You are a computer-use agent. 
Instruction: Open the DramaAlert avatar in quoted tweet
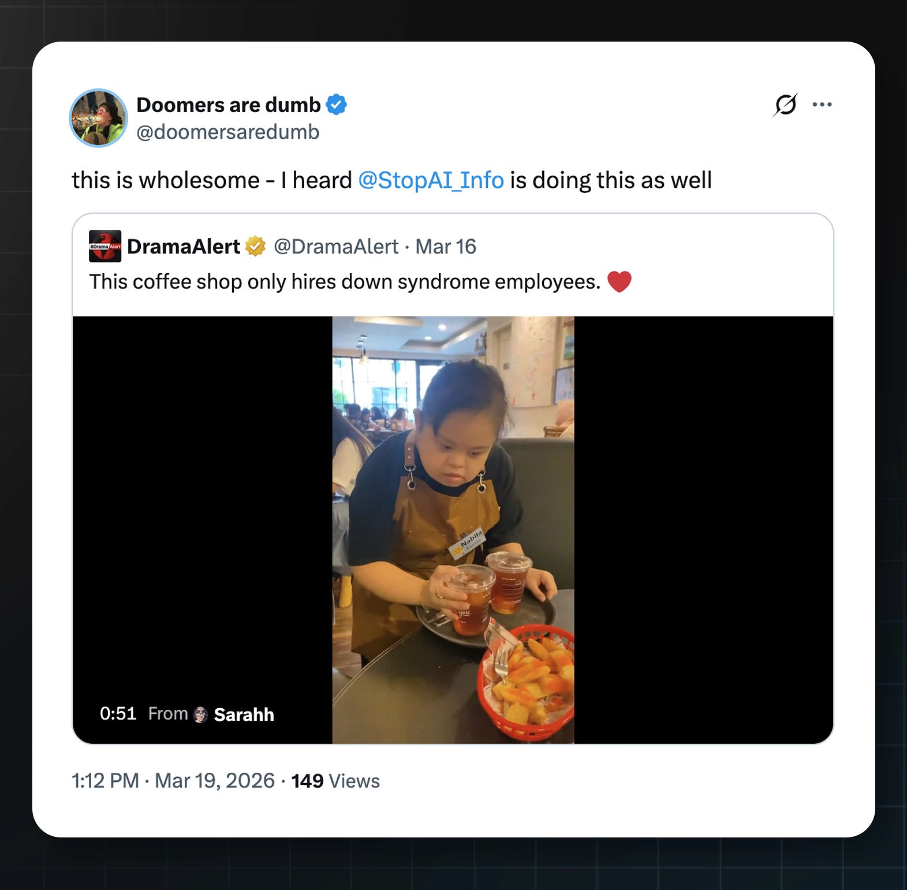[x=105, y=246]
